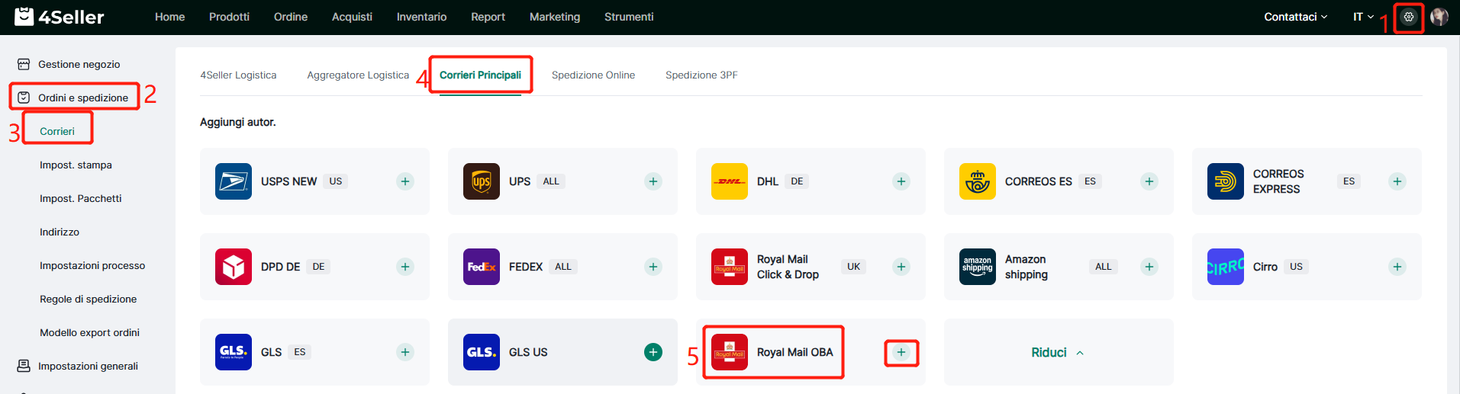Add USPS NEW authorization with plus button

click(x=405, y=181)
